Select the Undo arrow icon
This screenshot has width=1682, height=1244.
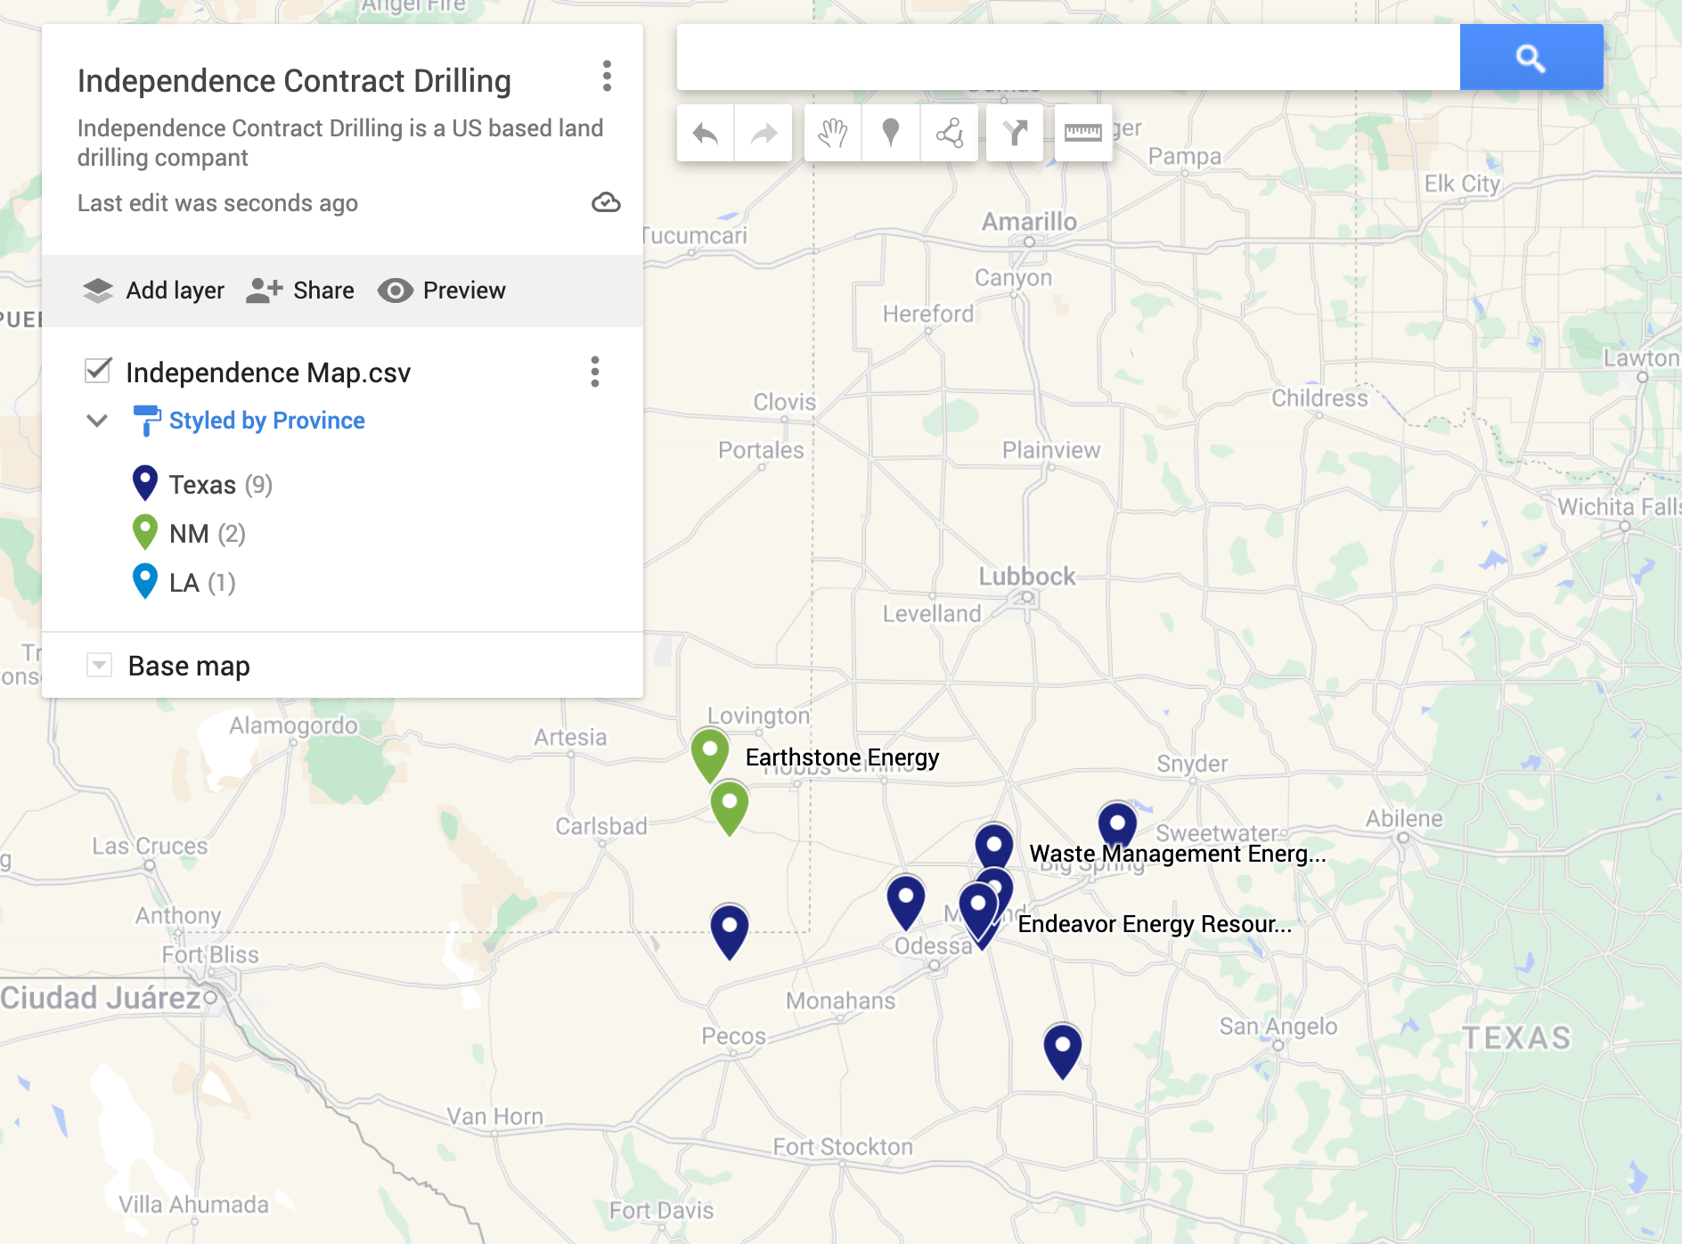(x=704, y=133)
